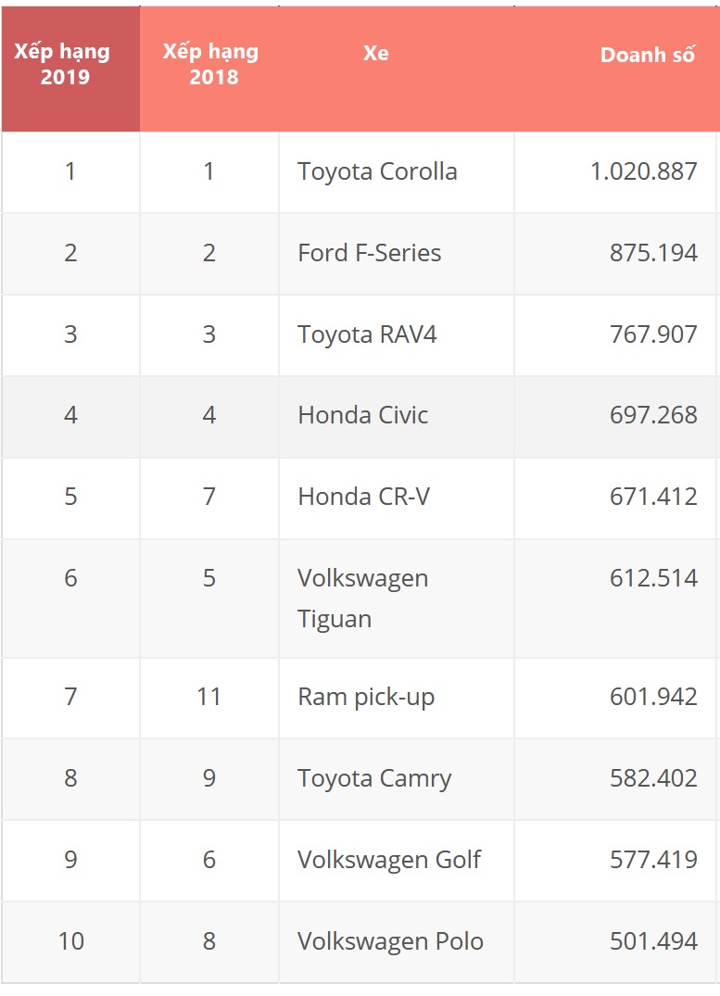Select the sales value 501.494

pyautogui.click(x=653, y=941)
